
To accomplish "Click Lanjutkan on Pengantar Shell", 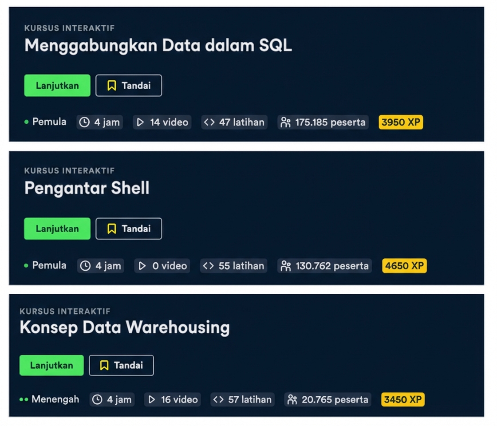I will point(57,229).
